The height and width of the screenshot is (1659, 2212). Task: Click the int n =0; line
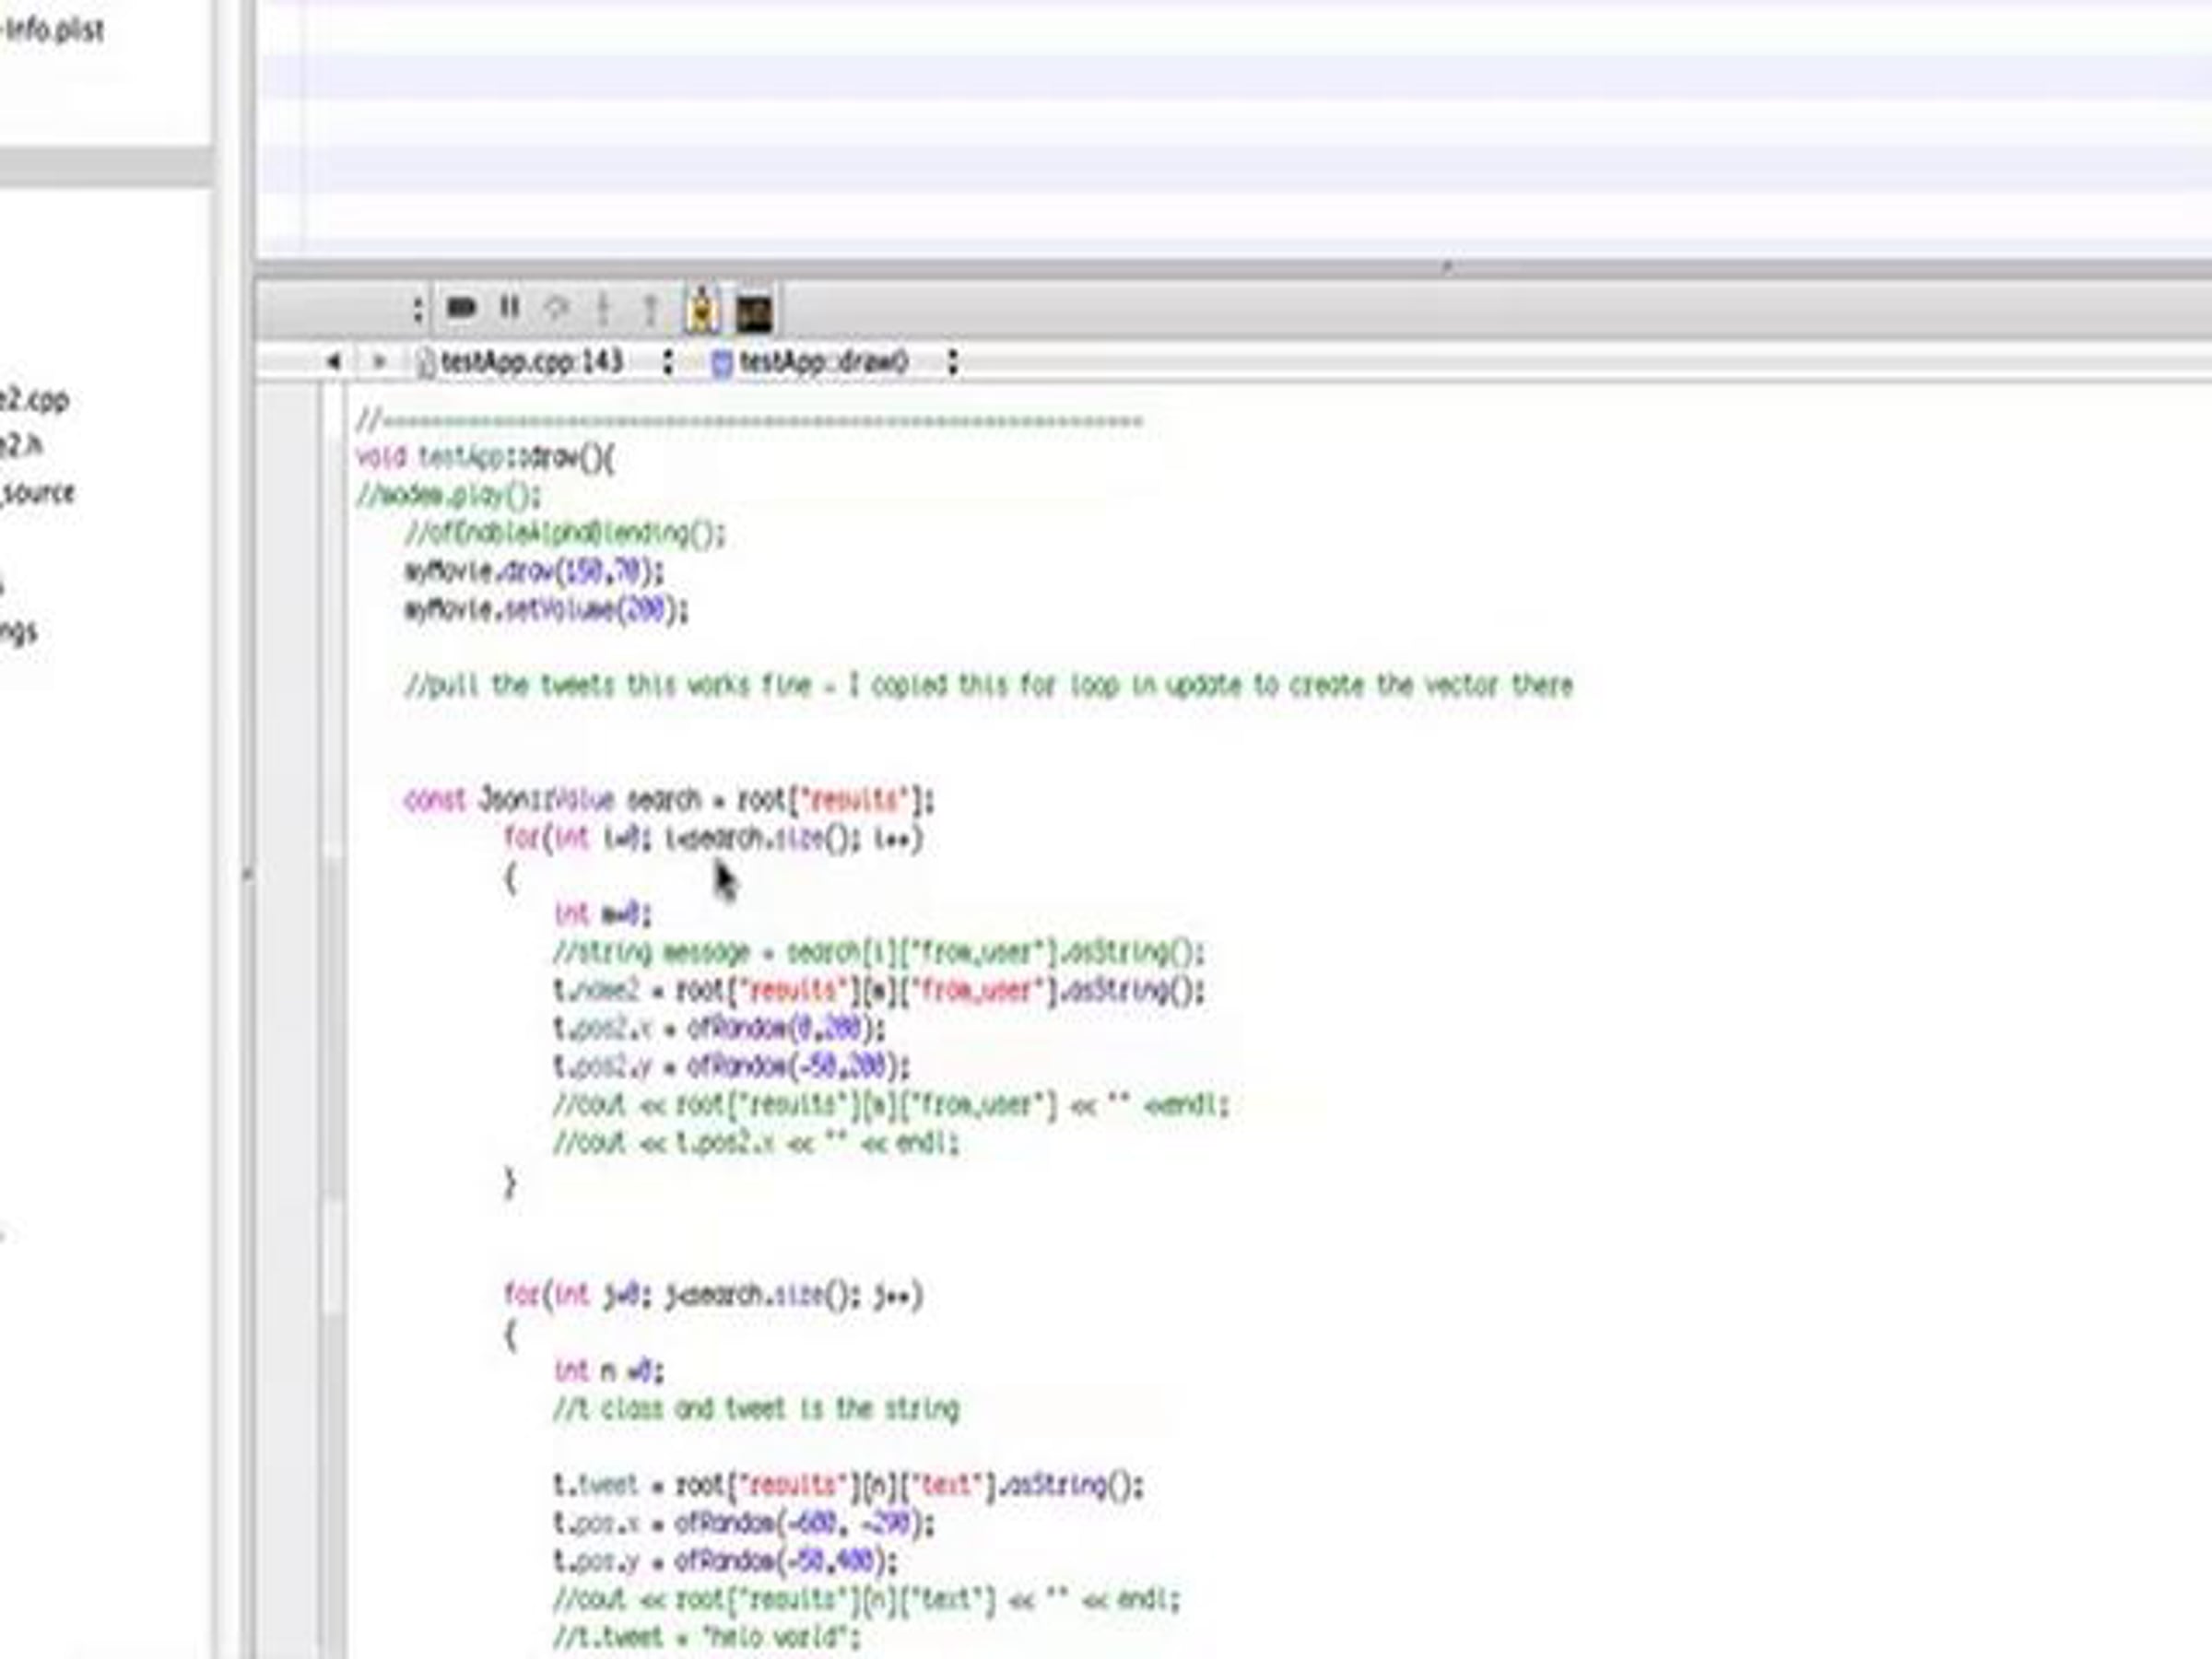pyautogui.click(x=608, y=1371)
